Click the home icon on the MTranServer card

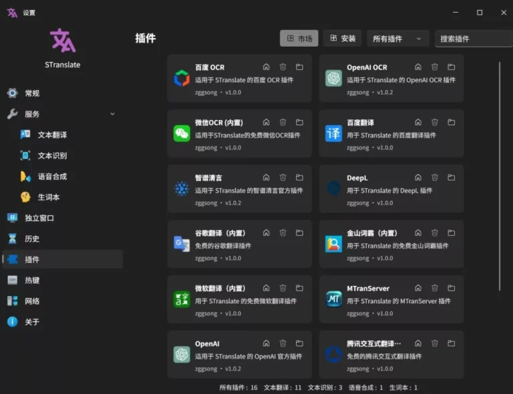(418, 288)
